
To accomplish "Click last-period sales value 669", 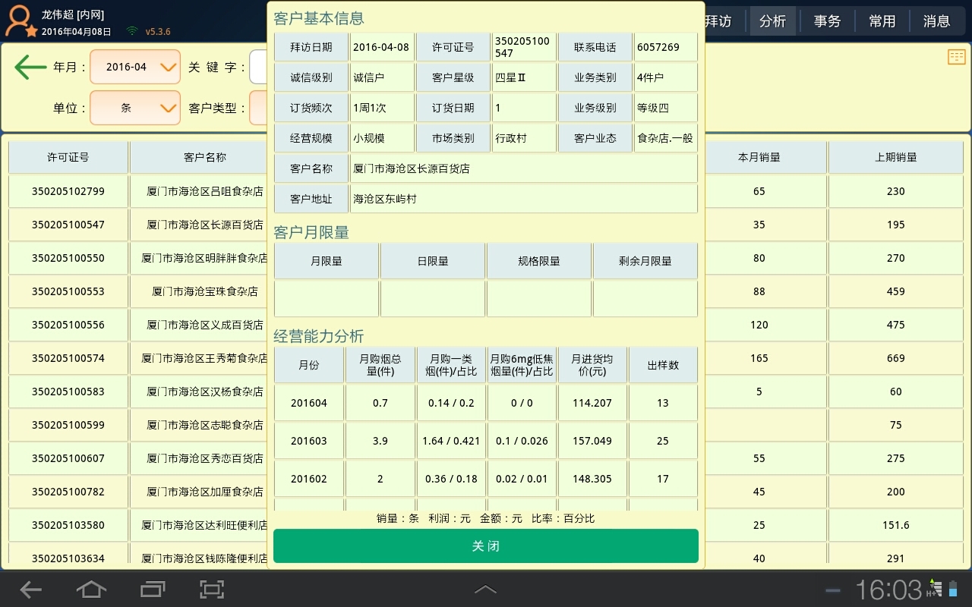I will pyautogui.click(x=896, y=358).
